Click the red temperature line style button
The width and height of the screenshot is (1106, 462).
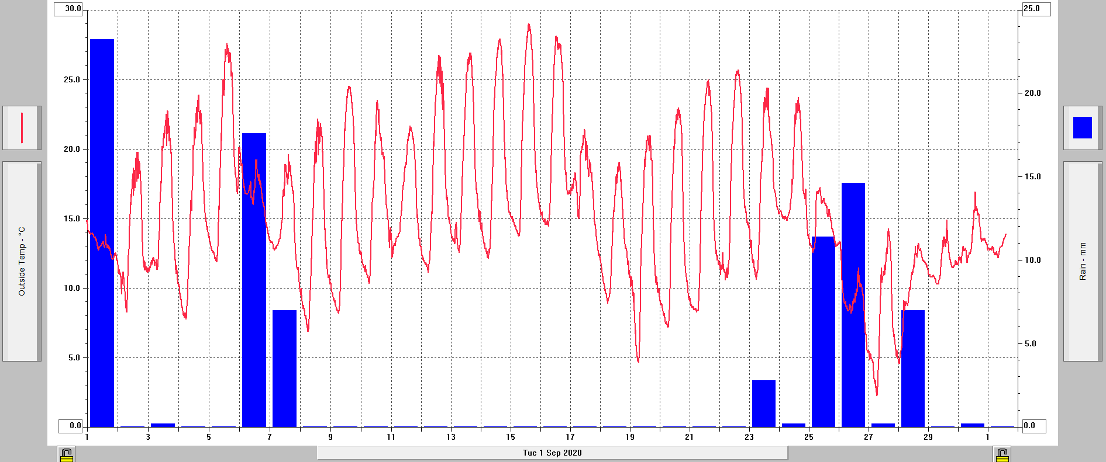22,127
